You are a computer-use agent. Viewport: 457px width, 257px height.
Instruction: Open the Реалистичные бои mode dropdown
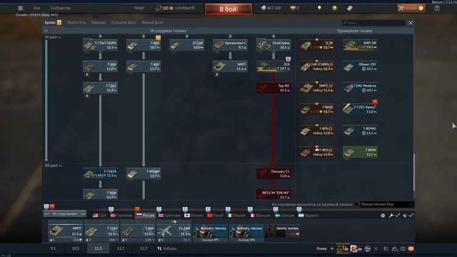click(386, 205)
